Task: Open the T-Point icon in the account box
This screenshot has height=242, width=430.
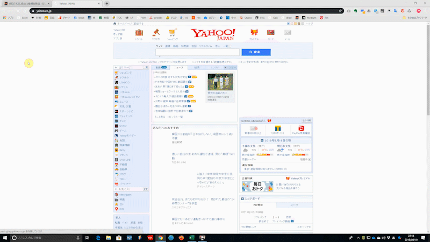Action: [x=278, y=129]
